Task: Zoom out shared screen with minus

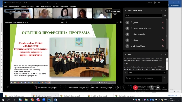Action: (x=59, y=22)
